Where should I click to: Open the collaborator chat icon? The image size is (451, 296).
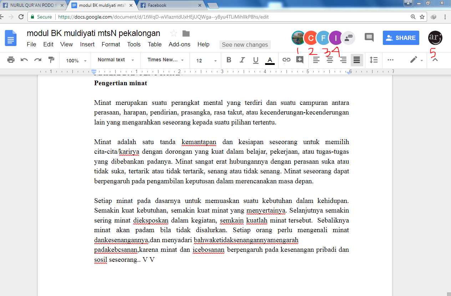click(x=349, y=37)
